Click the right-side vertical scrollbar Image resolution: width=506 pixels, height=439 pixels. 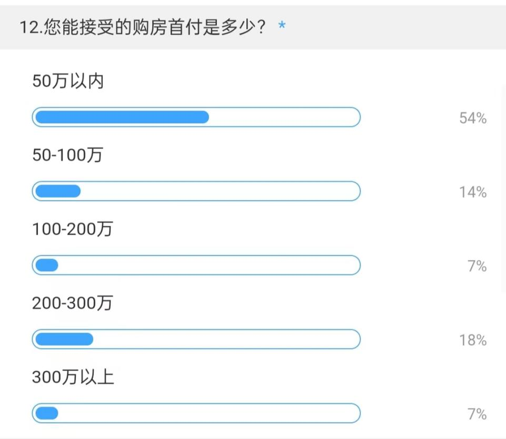point(503,189)
